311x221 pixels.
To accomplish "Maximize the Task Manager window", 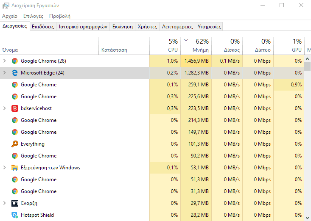I will [x=282, y=6].
